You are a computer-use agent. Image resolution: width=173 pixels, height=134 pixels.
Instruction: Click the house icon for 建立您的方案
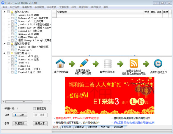pyautogui.click(x=60, y=63)
